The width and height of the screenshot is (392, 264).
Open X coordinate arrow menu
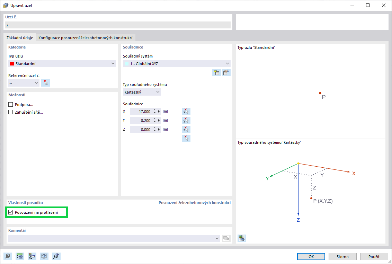coord(159,111)
